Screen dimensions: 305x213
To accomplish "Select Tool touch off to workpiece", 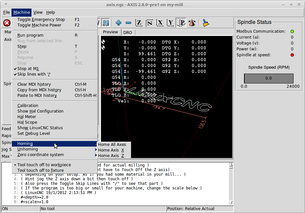I will click(x=54, y=165).
